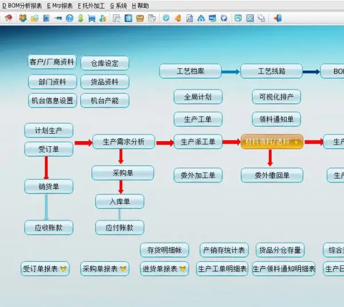Viewport: 344px width, 307px height.
Task: Click the blue circular refresh icon
Action: click(224, 18)
